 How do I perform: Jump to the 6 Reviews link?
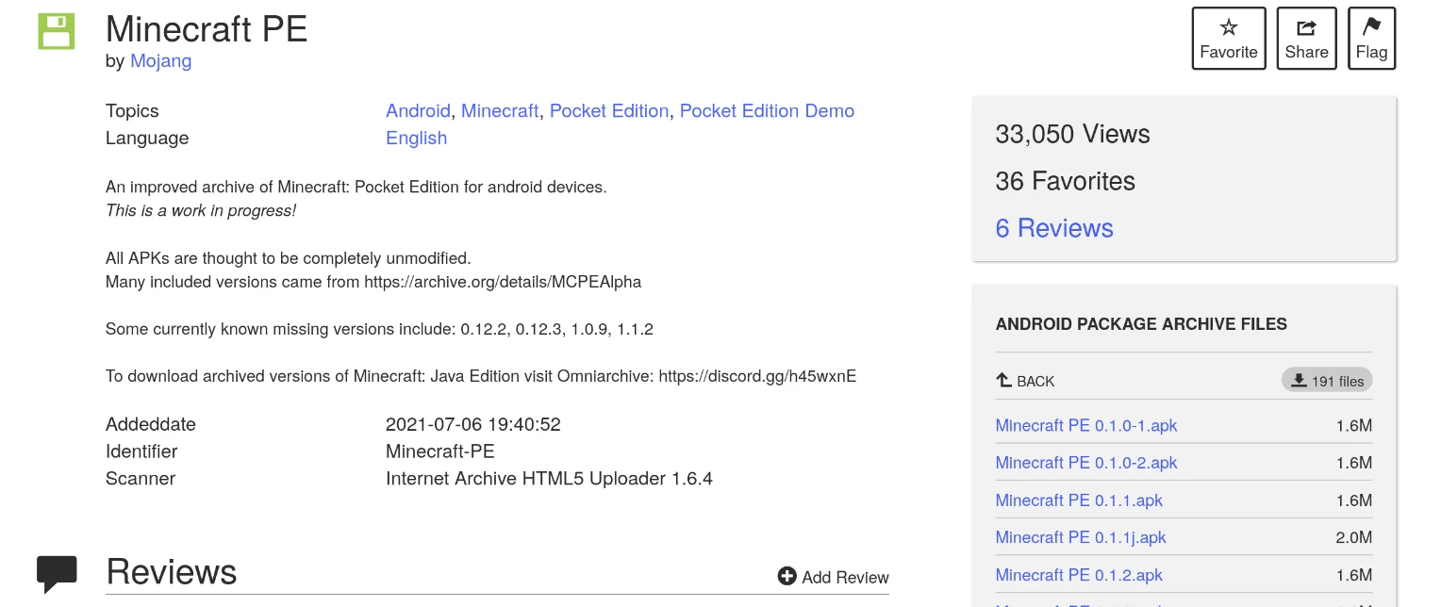1054,228
